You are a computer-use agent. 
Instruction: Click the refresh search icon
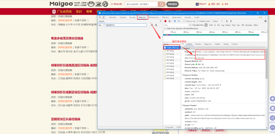tap(152, 25)
